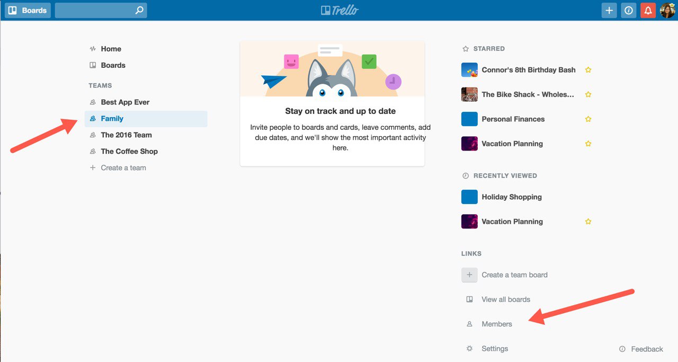Viewport: 678px width, 362px height.
Task: Click the Feedback link
Action: tap(647, 349)
